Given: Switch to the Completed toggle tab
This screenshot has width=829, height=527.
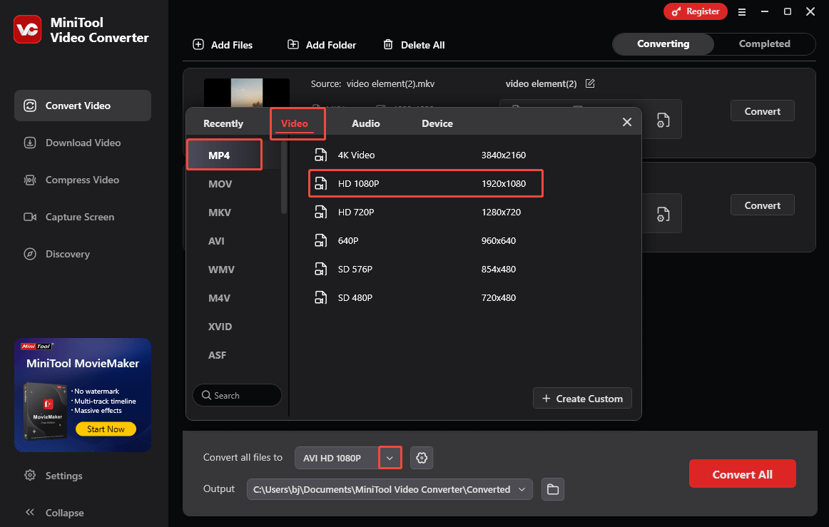Looking at the screenshot, I should pos(764,44).
